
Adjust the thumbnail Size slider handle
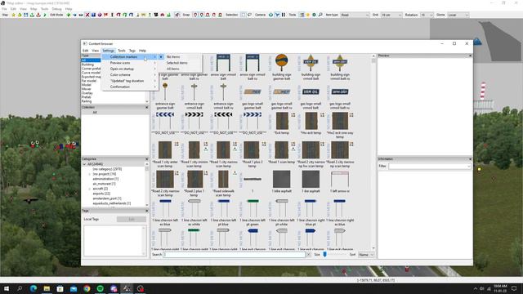324,255
